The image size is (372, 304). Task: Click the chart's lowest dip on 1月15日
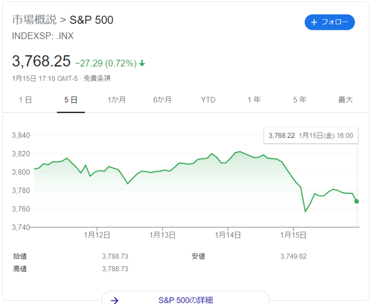tap(306, 211)
